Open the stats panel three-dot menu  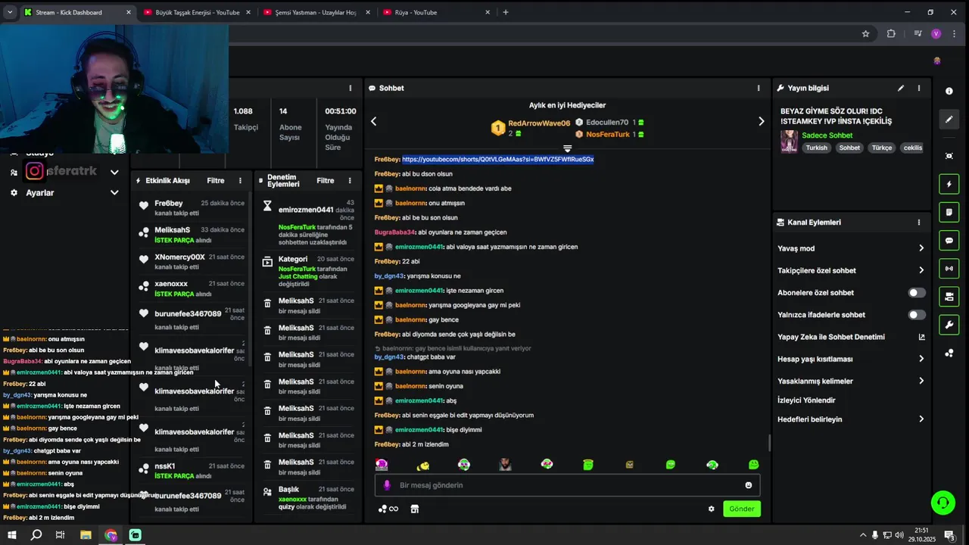tap(350, 89)
